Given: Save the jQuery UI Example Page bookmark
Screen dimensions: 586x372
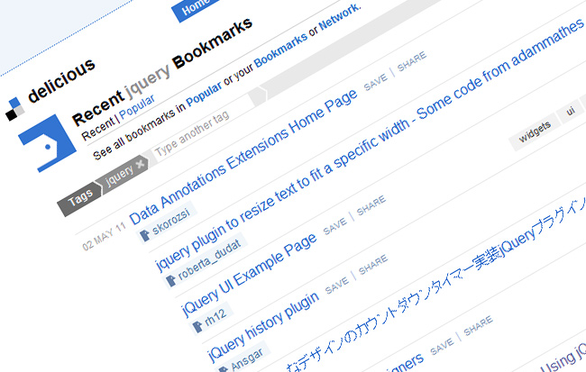Looking at the screenshot, I should (335, 226).
